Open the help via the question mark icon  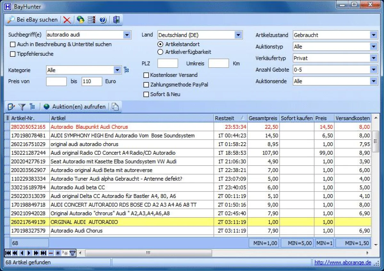coord(103,20)
